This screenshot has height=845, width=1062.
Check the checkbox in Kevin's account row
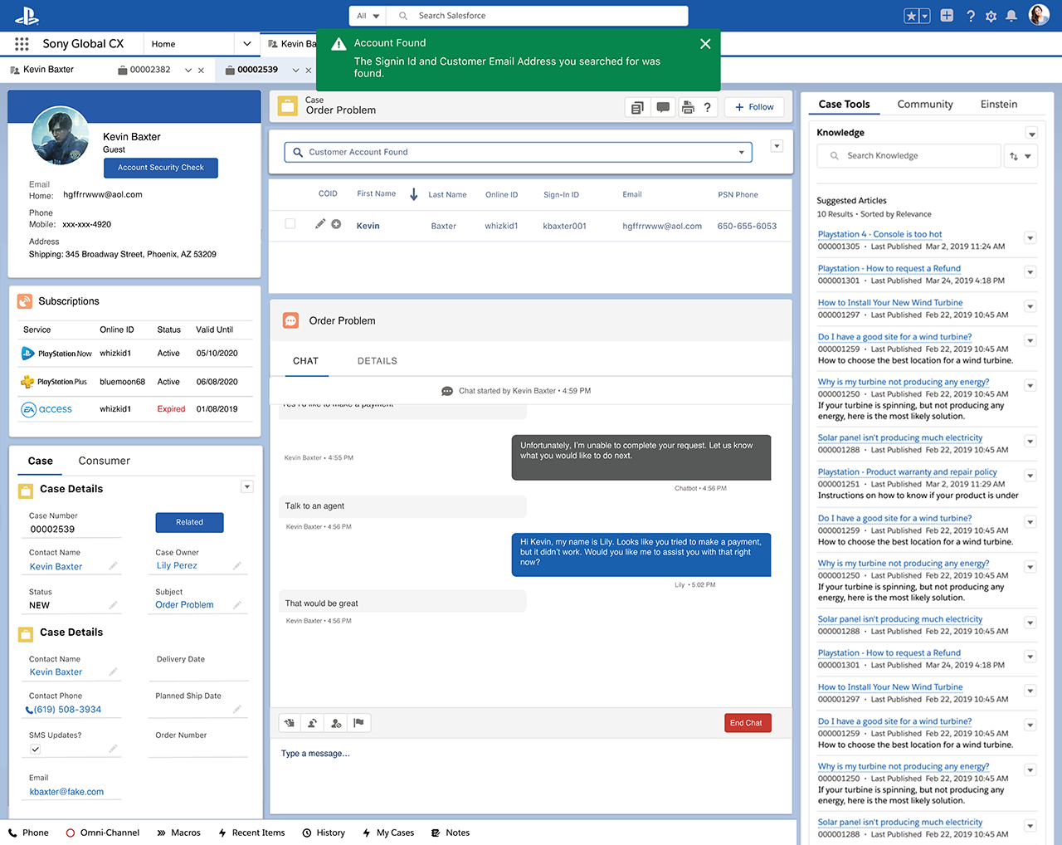pos(290,224)
